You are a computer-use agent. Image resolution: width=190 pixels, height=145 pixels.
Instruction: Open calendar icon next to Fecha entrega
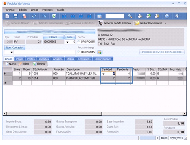click(x=100, y=52)
